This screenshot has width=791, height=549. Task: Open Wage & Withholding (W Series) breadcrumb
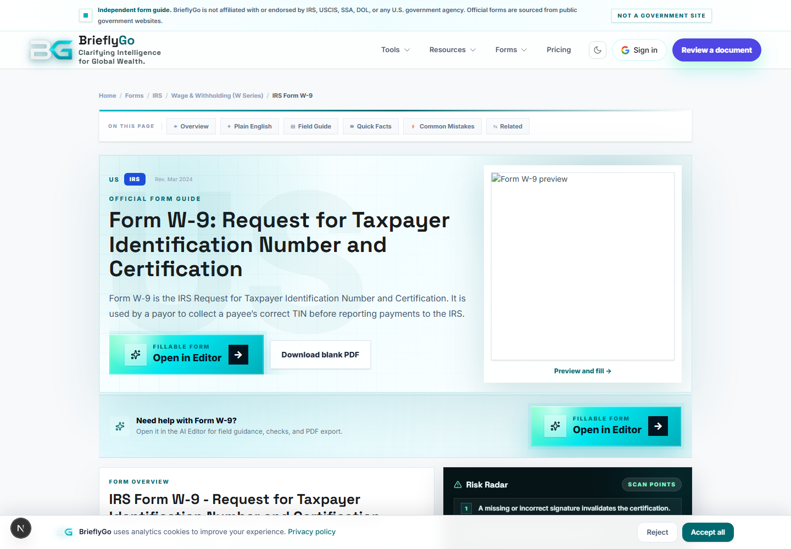click(x=217, y=96)
